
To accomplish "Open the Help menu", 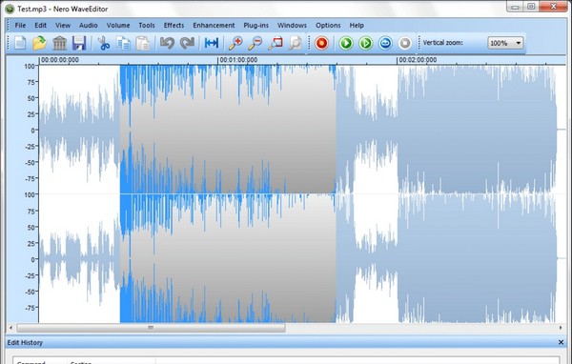I will (357, 25).
